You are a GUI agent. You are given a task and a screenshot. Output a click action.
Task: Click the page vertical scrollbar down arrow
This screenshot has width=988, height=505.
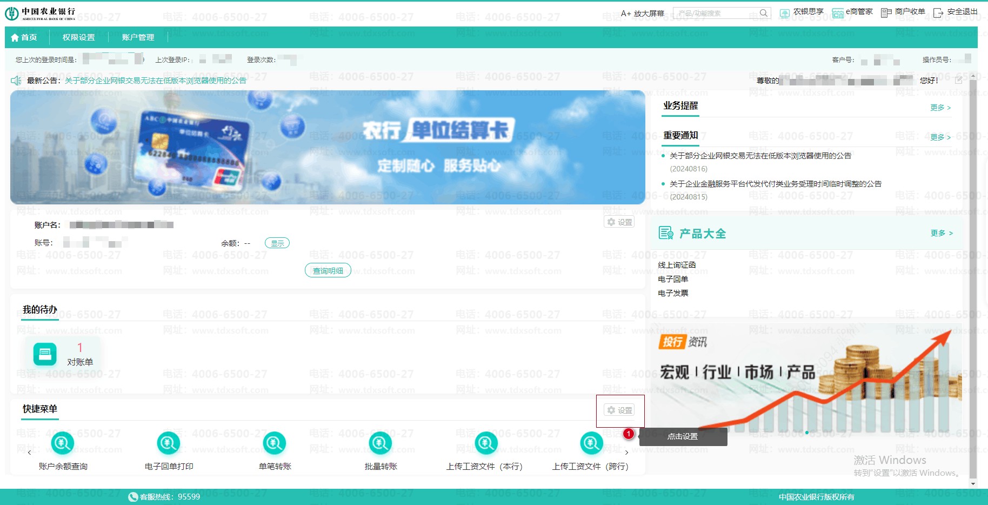click(973, 484)
